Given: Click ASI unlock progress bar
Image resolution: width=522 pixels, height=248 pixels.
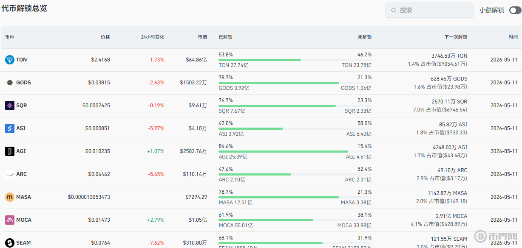Looking at the screenshot, I should pos(295,128).
